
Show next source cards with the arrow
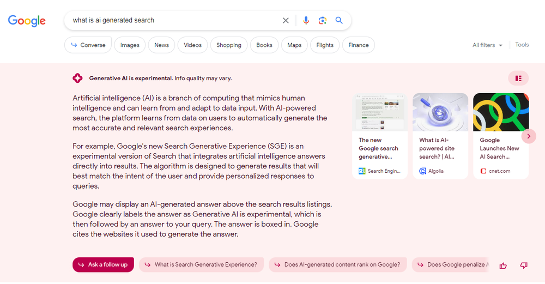529,136
